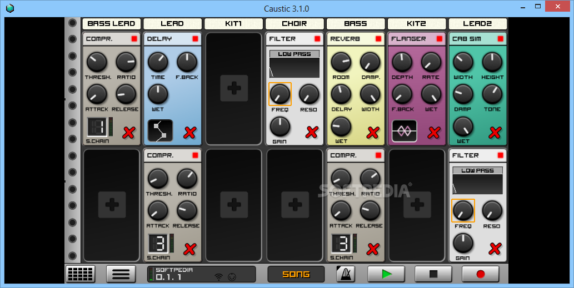Remove the CHOIR filter effect with red X
The image size is (574, 288).
(312, 132)
